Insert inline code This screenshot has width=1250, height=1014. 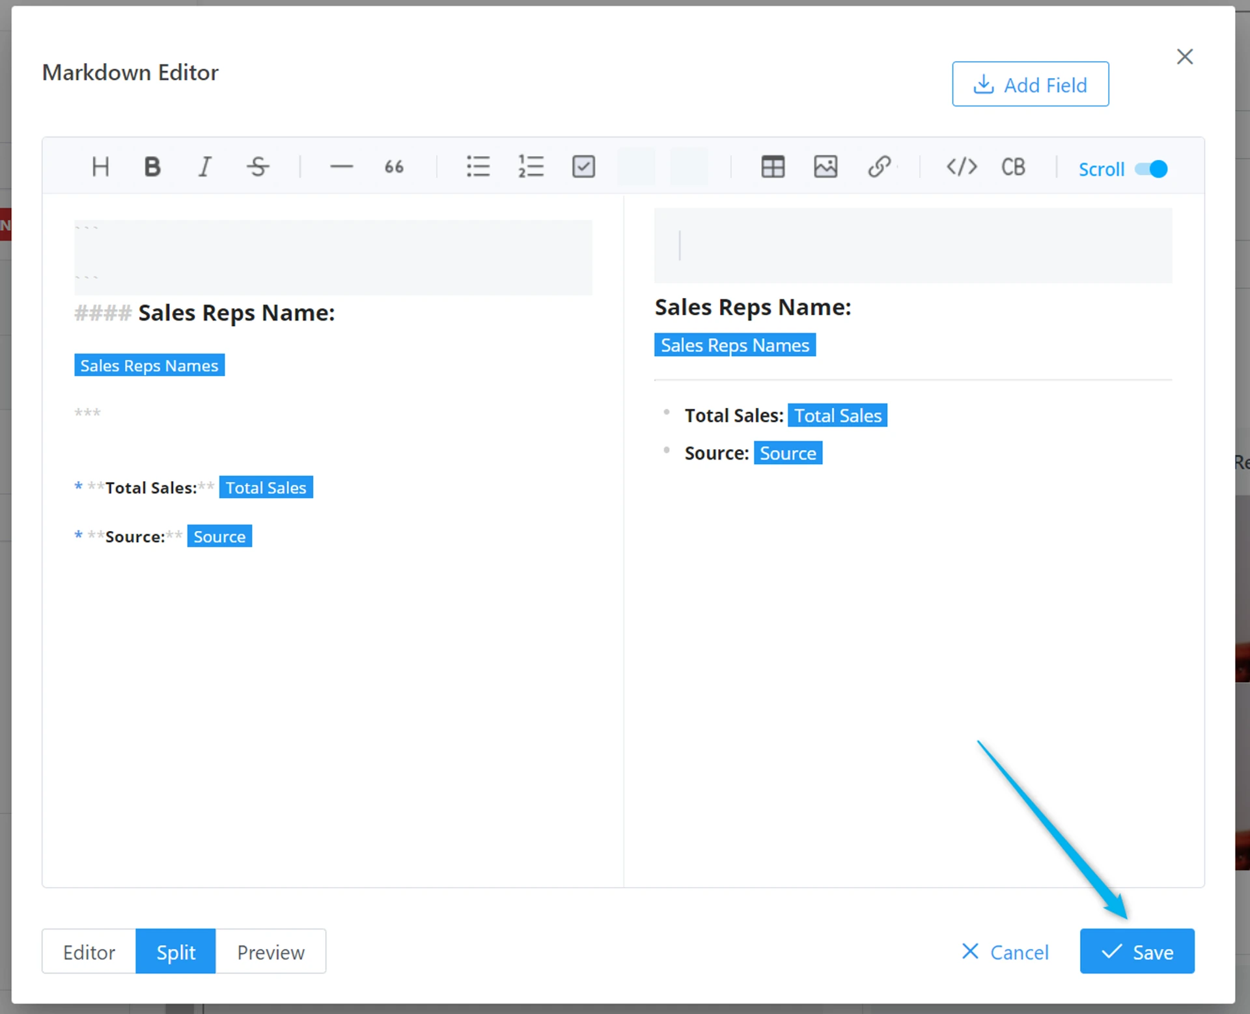point(962,167)
